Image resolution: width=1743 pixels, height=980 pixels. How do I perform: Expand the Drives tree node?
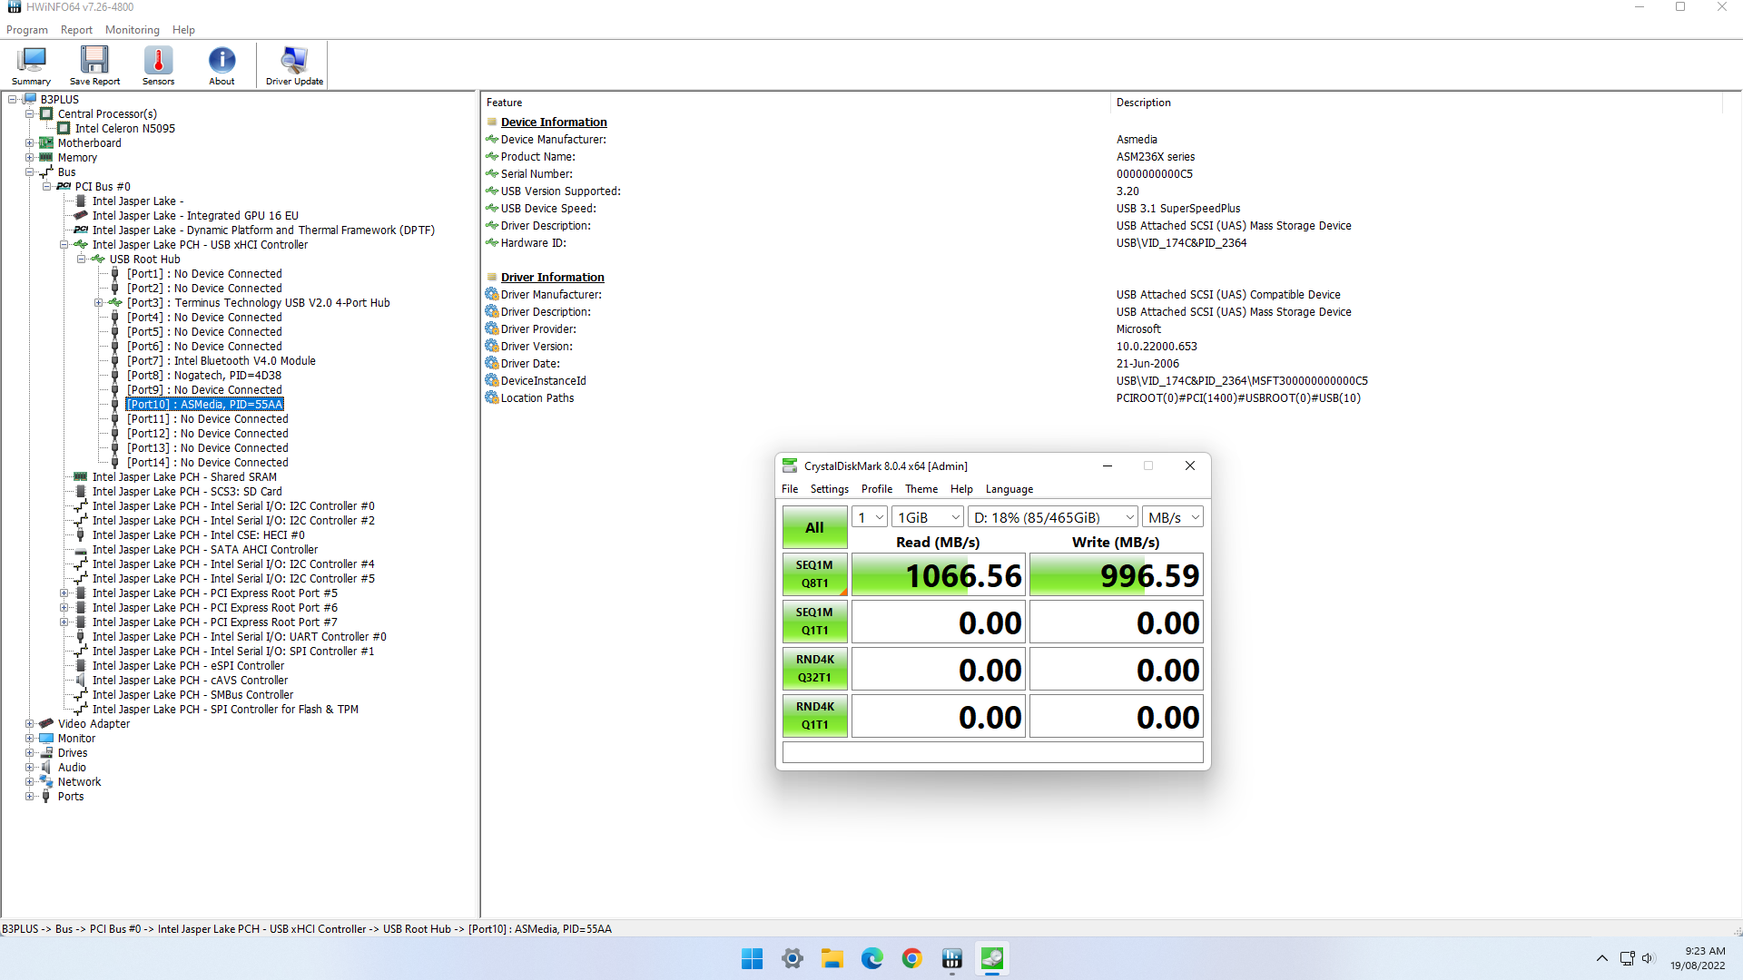(x=29, y=752)
